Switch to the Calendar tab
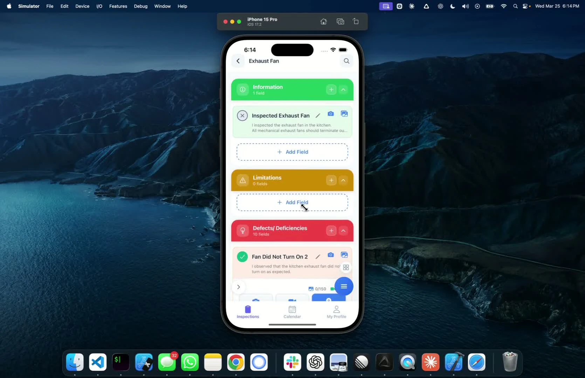The height and width of the screenshot is (378, 585). click(292, 312)
